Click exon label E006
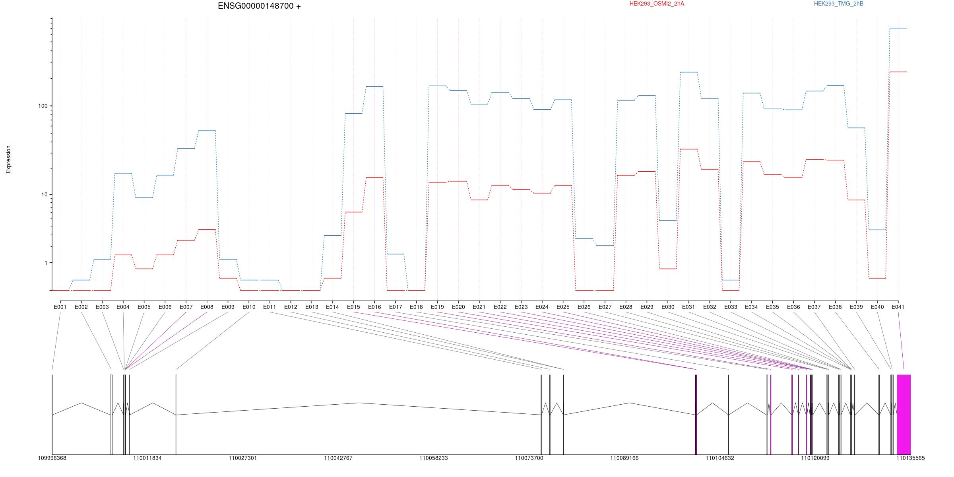The image size is (954, 477). (165, 307)
